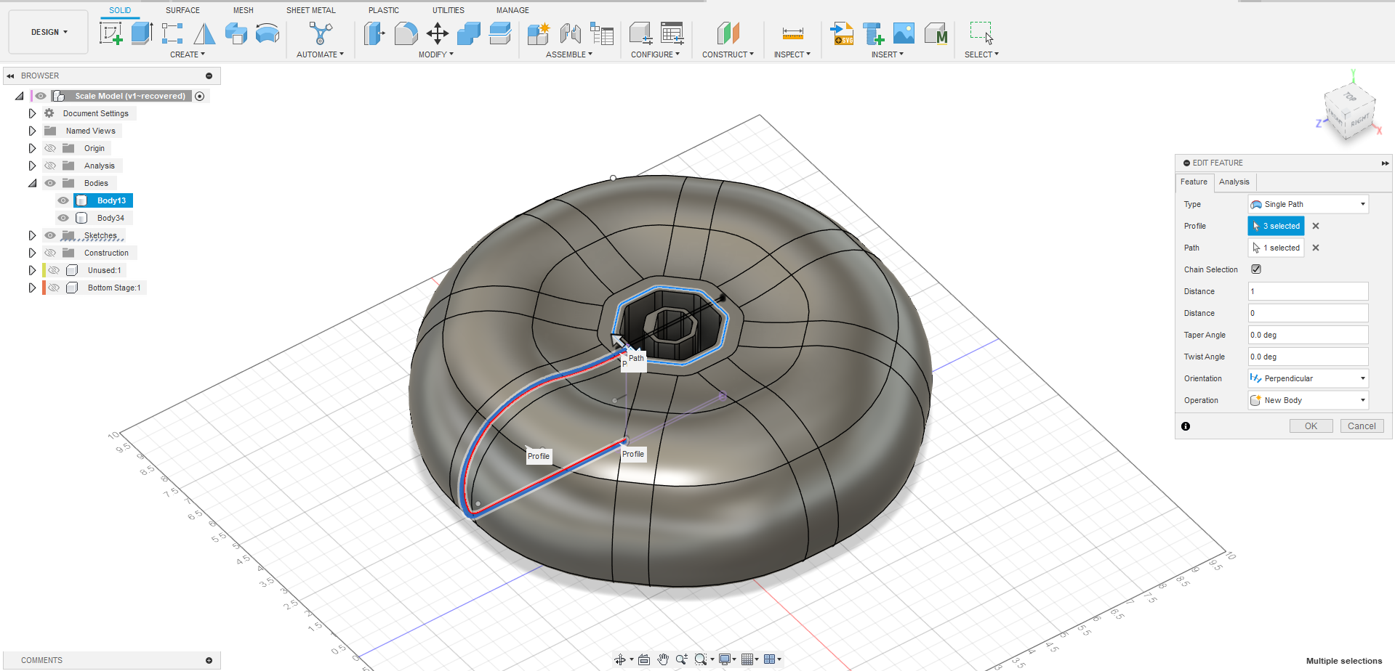1395x671 pixels.
Task: Select the Create Sketch tool
Action: pyautogui.click(x=110, y=33)
